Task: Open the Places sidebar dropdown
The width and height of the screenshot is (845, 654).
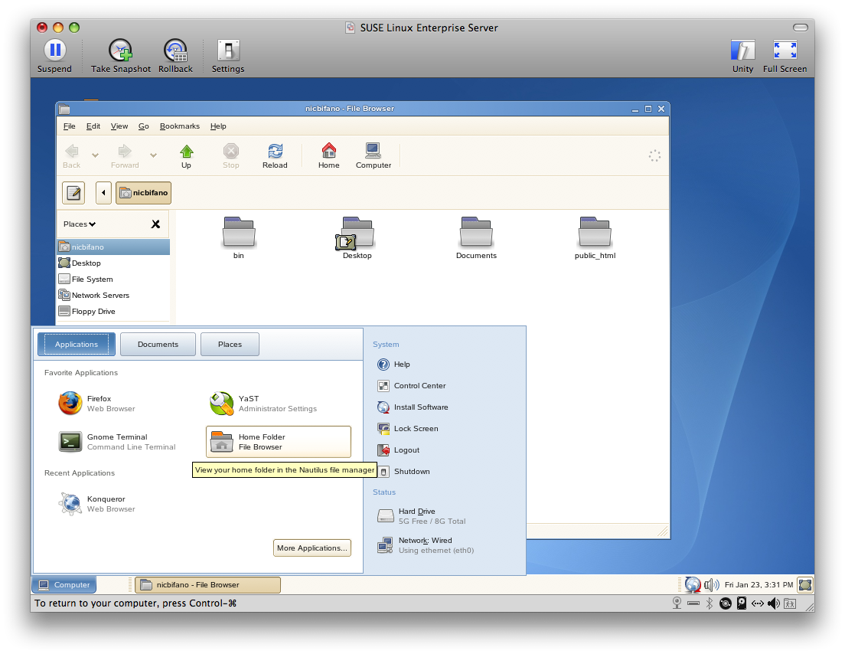Action: 80,224
